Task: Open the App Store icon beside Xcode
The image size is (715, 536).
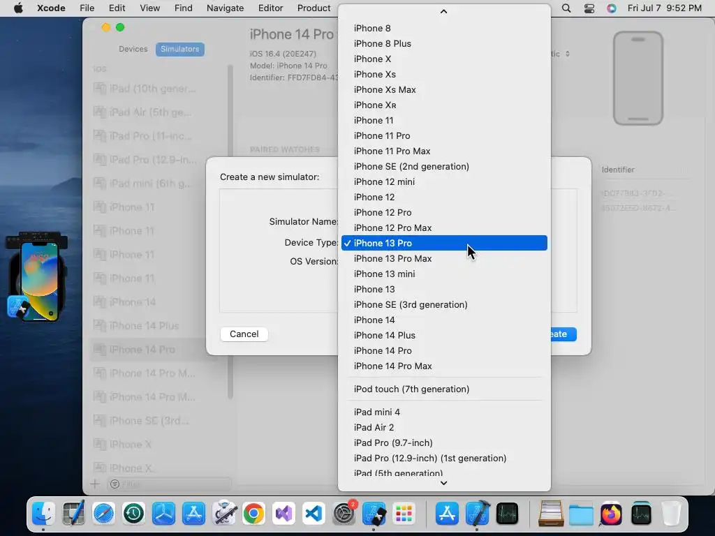Action: click(x=447, y=514)
